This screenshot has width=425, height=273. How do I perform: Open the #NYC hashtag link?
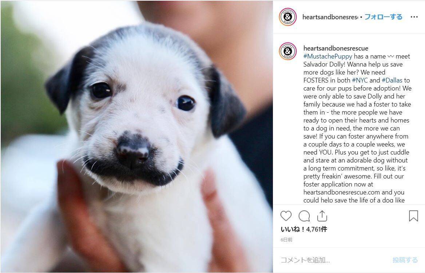coord(360,80)
